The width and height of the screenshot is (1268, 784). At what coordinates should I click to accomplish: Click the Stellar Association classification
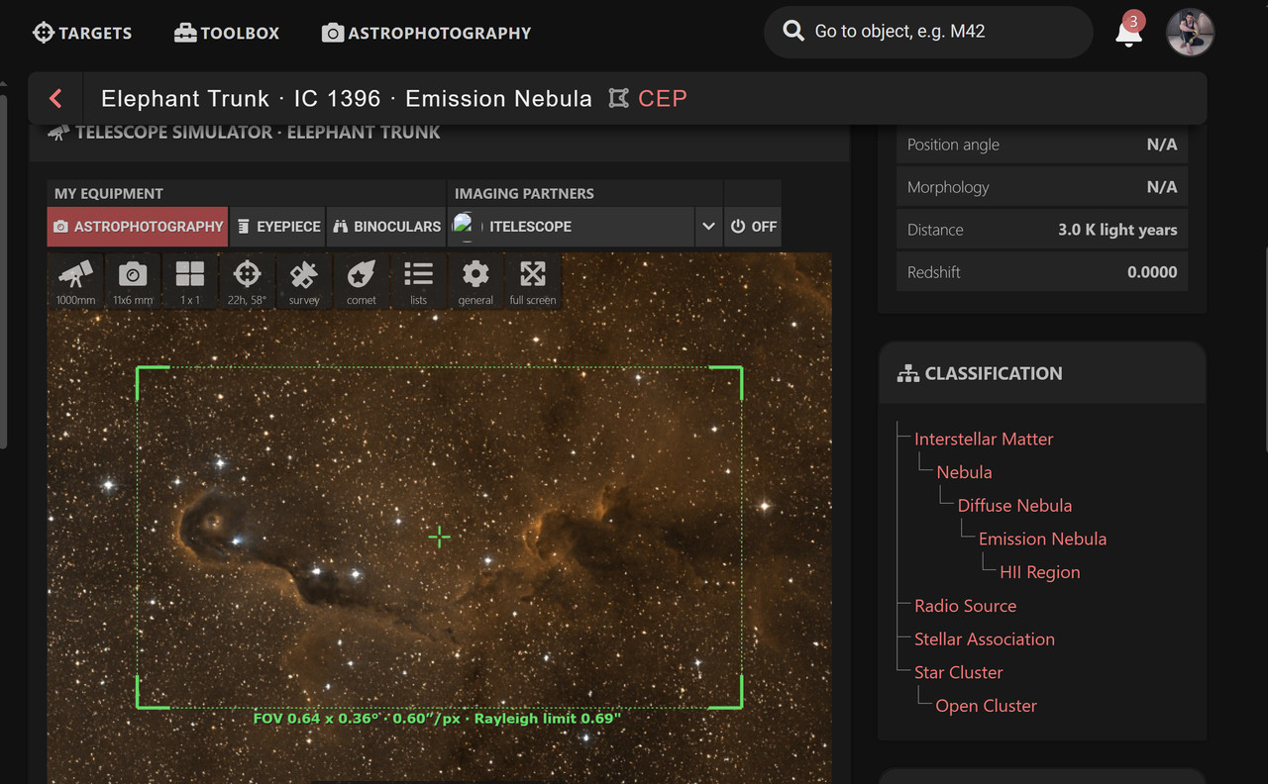pos(984,639)
